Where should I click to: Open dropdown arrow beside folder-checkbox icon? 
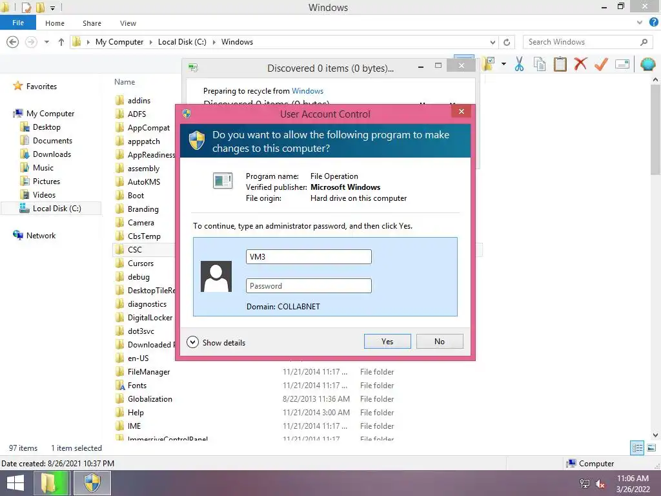(503, 64)
